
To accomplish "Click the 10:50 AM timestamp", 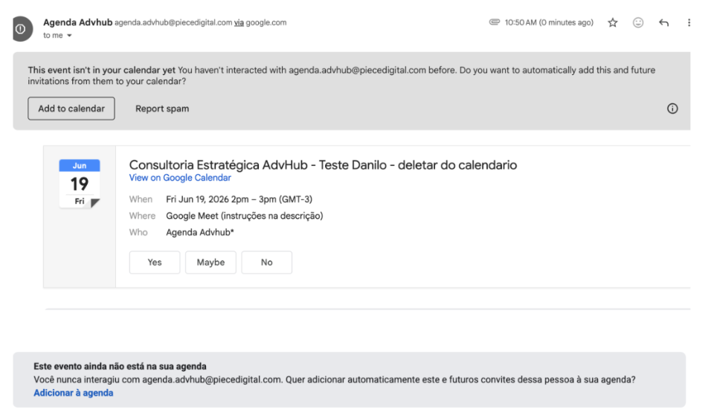I will 549,23.
